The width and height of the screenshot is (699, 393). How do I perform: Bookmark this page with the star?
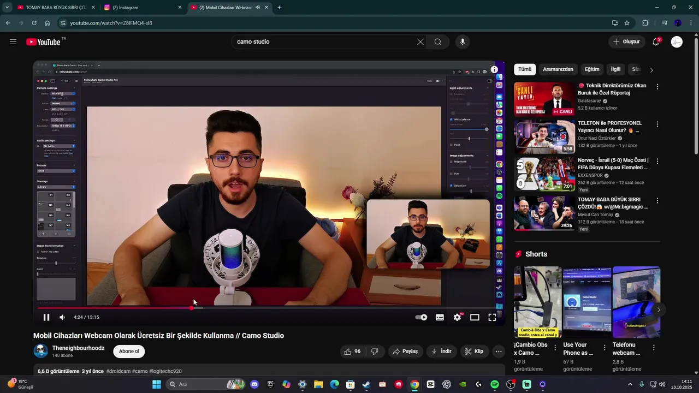(x=627, y=23)
